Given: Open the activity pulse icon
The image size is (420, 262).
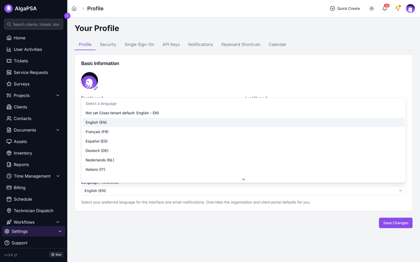Looking at the screenshot, I should tap(398, 8).
